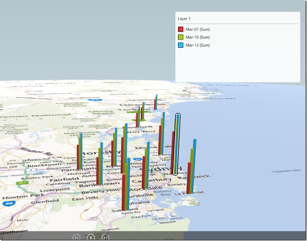Click the blue Mar-13 legend swatch
The height and width of the screenshot is (241, 307).
click(181, 45)
